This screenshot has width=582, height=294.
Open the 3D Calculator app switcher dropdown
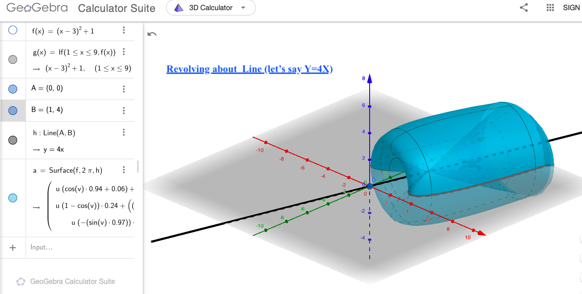click(x=211, y=7)
